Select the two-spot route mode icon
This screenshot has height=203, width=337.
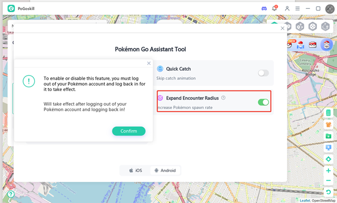300,27
